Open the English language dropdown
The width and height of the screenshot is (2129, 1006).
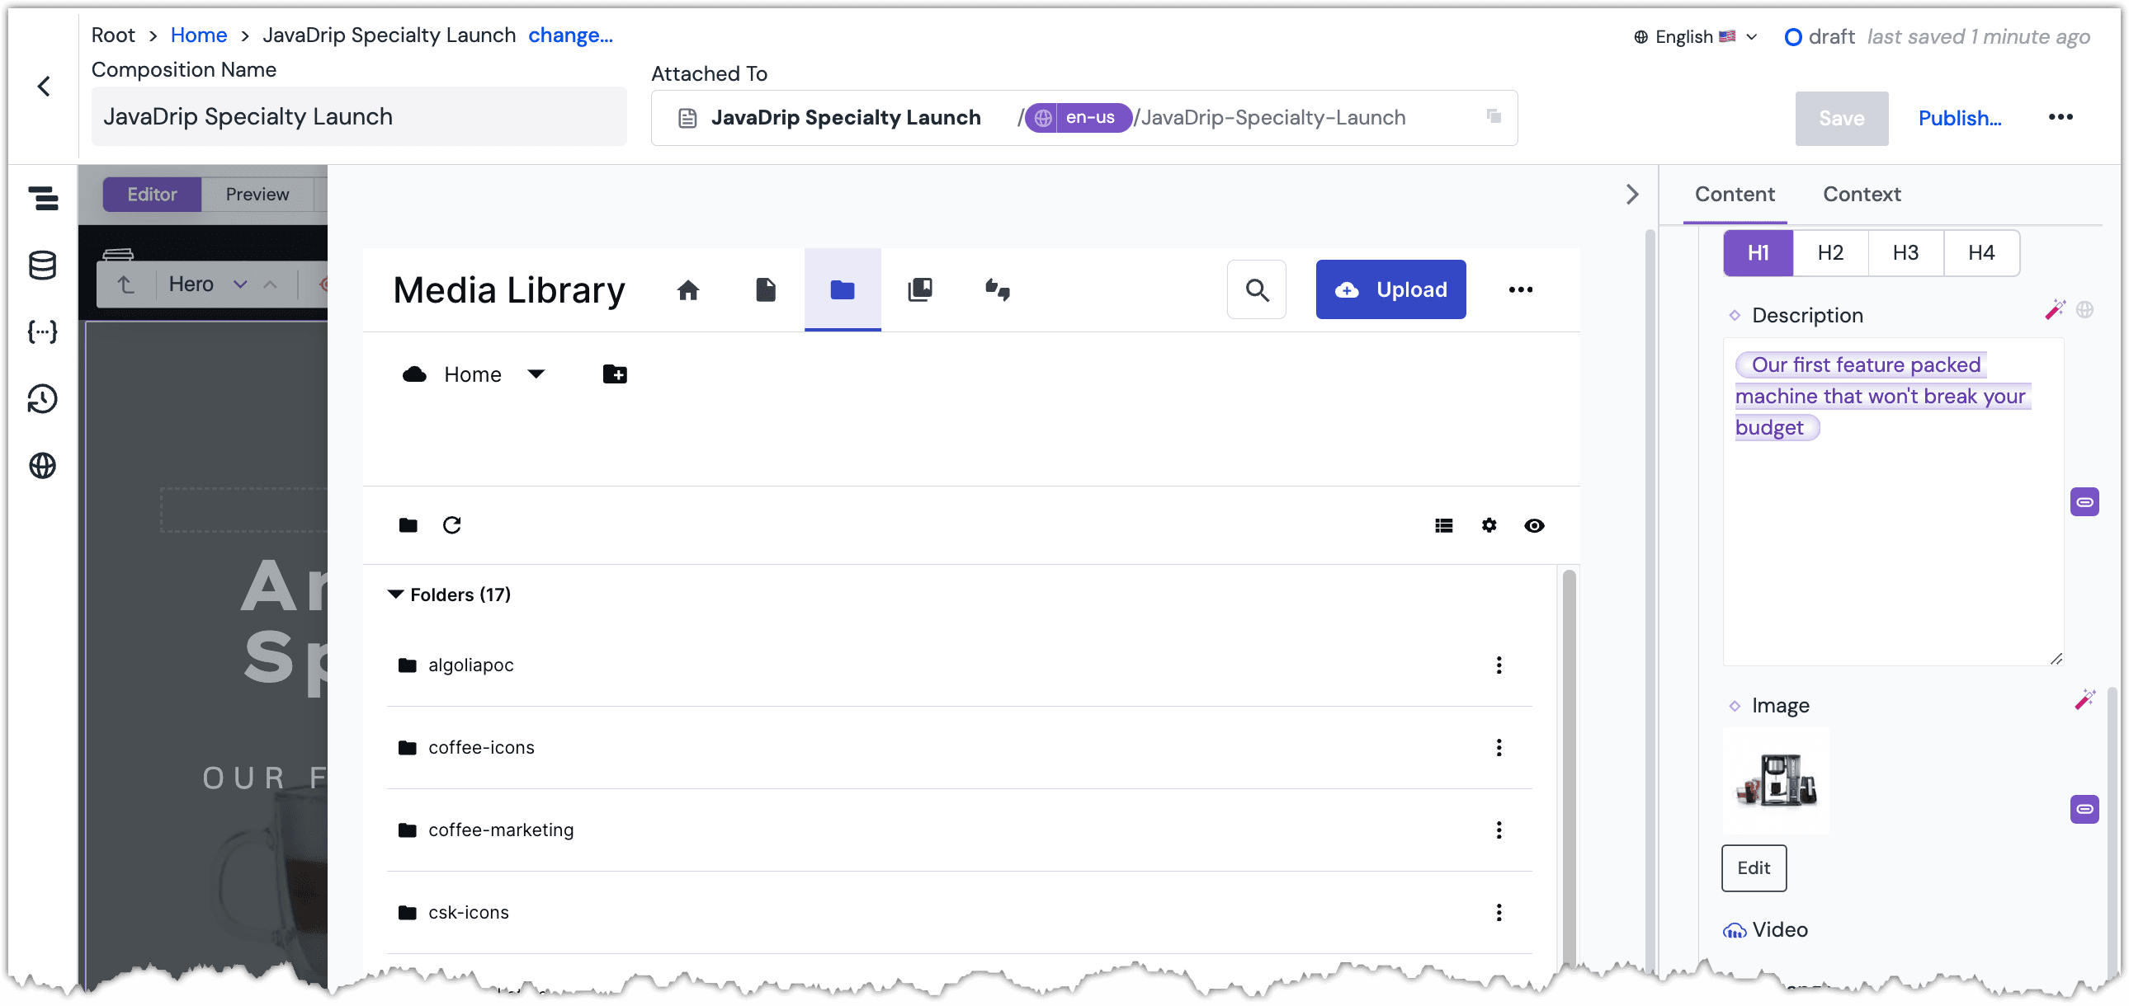tap(1694, 37)
